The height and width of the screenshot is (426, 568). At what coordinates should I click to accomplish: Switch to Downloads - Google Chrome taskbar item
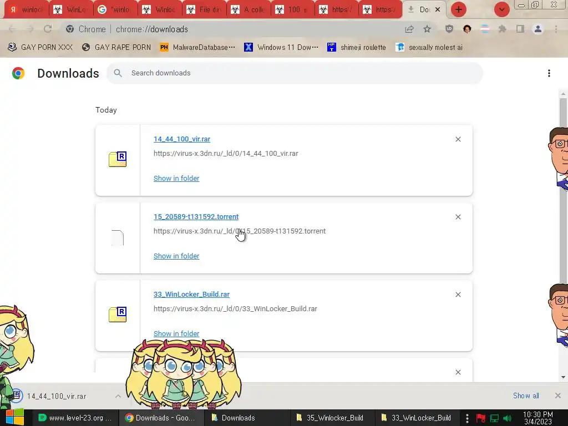(x=161, y=418)
